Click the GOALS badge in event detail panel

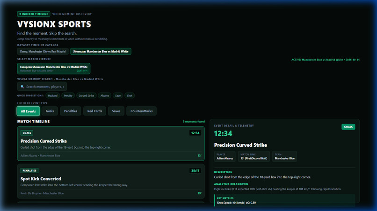[348, 127]
